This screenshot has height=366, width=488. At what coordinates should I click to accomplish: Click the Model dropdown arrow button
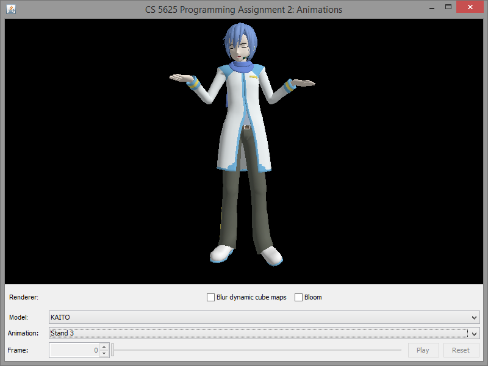coord(474,318)
